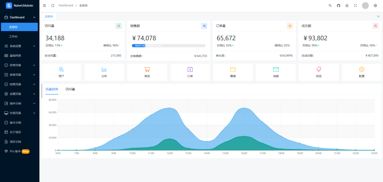Click the ¥93,802 transaction value
Viewport: 383px width, 182px height.
(315, 38)
